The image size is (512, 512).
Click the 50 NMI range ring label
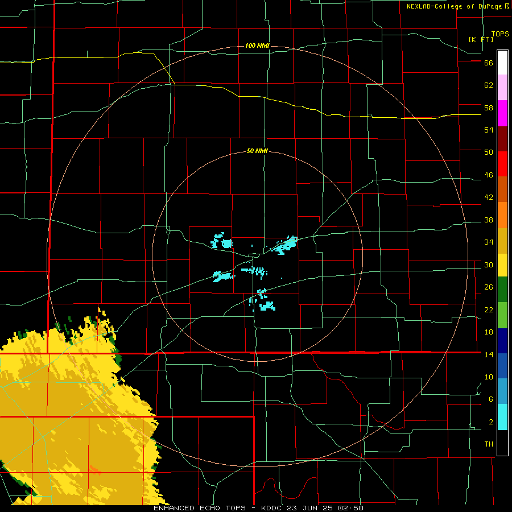(257, 151)
